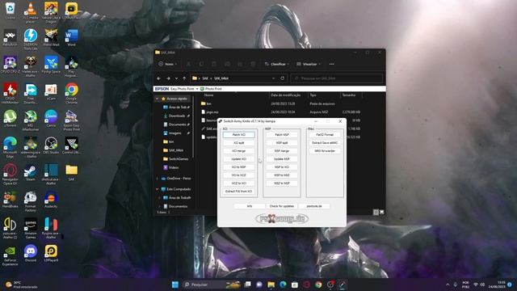
Task: Open uTorrent desktop icon
Action: click(x=11, y=119)
